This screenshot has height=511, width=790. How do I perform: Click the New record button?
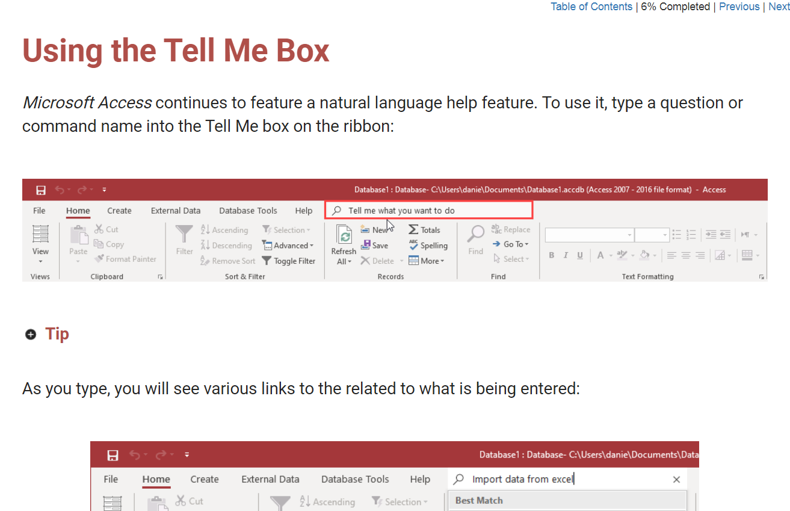[374, 230]
